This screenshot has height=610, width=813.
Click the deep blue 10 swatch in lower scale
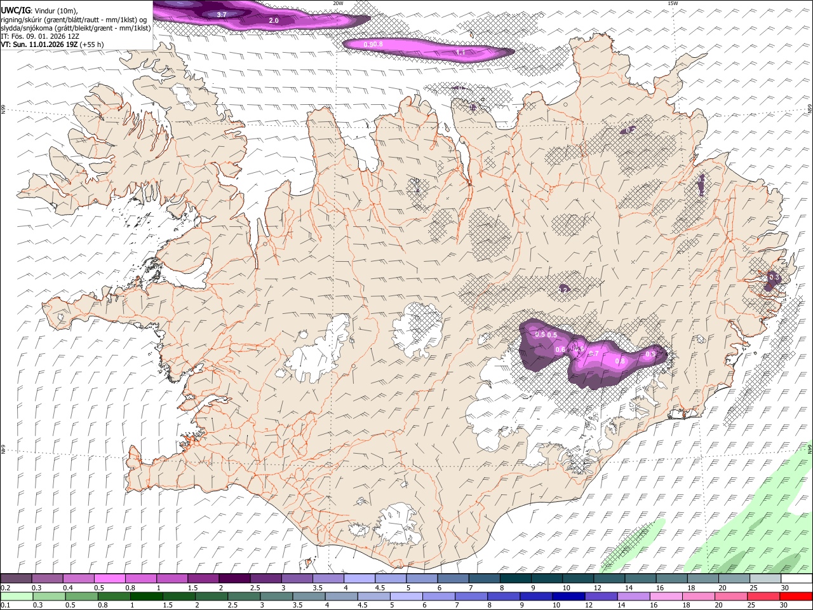tap(569, 596)
